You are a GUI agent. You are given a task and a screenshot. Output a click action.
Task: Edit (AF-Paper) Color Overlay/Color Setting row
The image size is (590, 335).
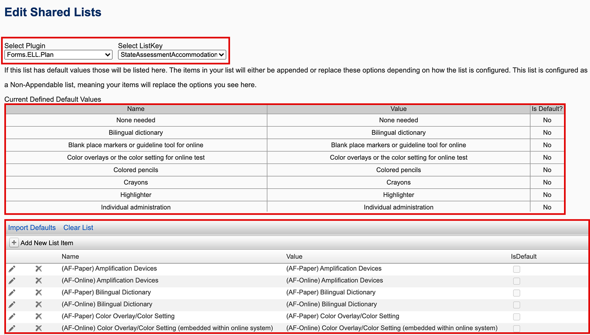coord(12,317)
